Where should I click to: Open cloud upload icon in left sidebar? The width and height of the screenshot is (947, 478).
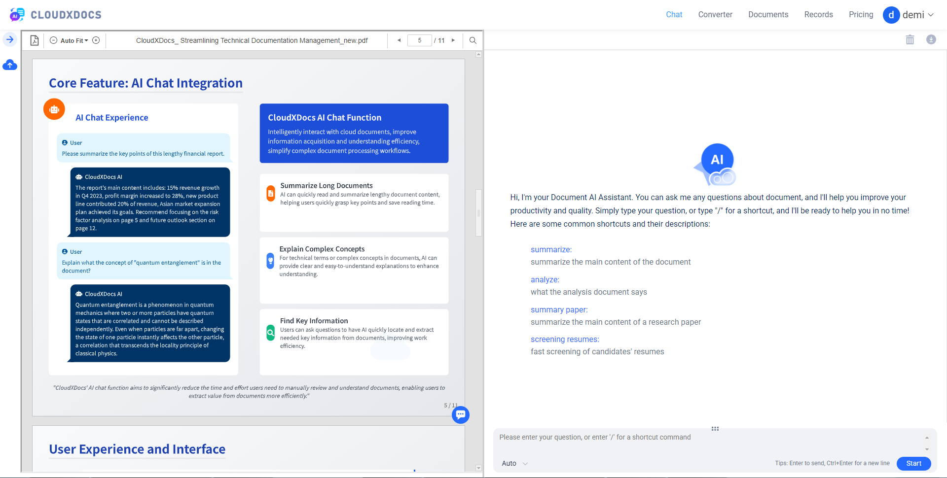tap(10, 65)
